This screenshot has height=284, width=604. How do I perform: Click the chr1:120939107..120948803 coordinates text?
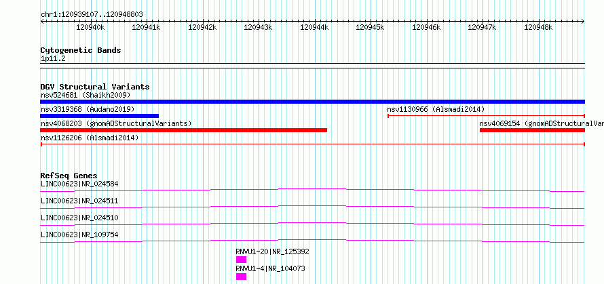coord(92,15)
